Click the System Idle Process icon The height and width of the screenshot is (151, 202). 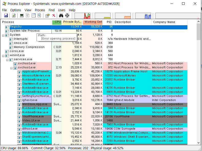[7, 31]
